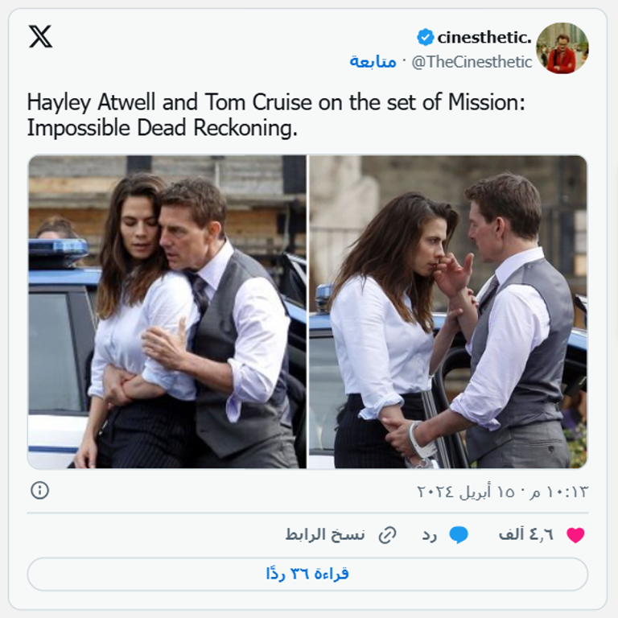Click the copy link chain icon
618x618 pixels.
pos(388,535)
